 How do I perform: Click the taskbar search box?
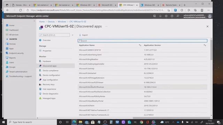point(32,122)
